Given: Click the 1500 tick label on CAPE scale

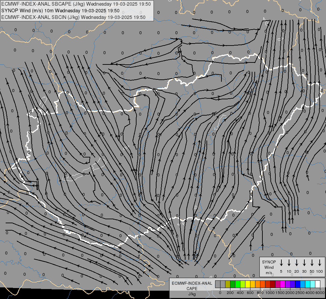Looking at the screenshot, I should tap(280, 293).
